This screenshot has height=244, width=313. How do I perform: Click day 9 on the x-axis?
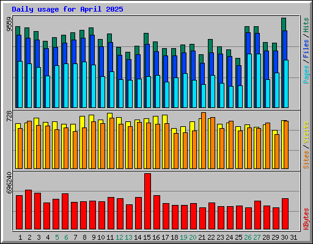click(94, 237)
